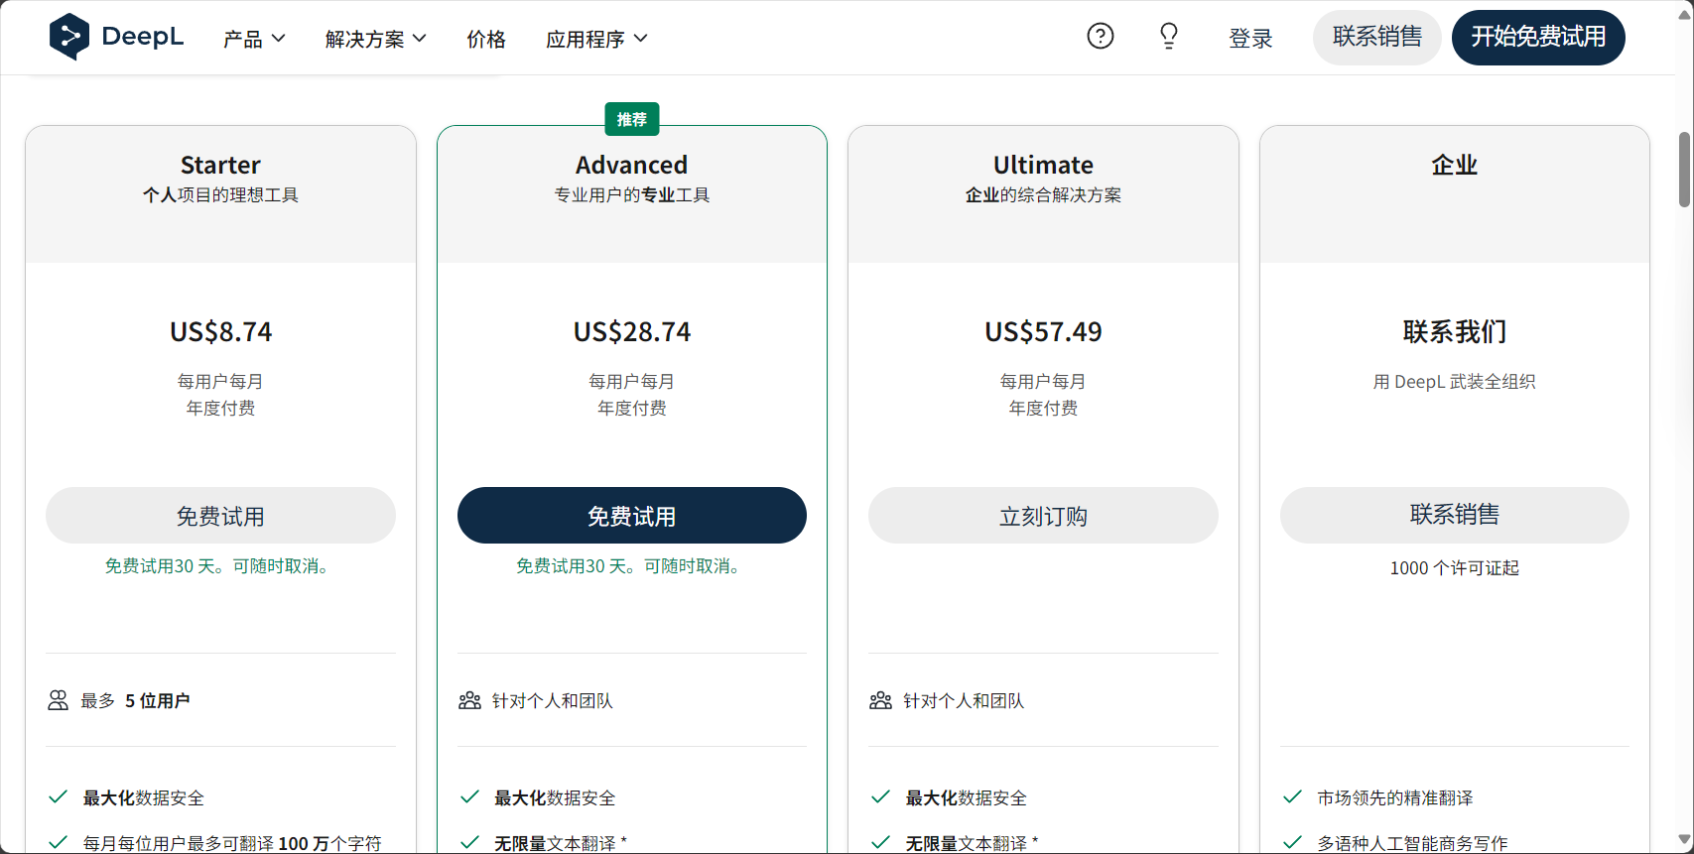Click 个人项目的理想工具 subtitle
The width and height of the screenshot is (1694, 854).
(x=220, y=195)
